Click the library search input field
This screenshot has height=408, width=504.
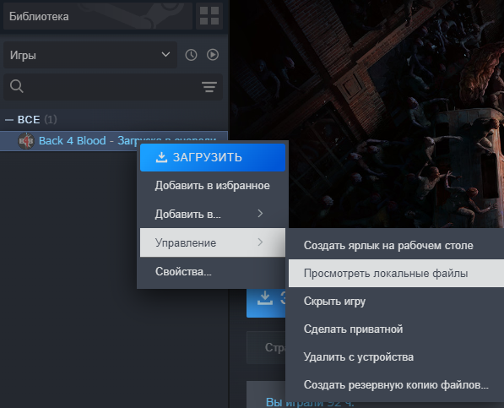pos(113,87)
